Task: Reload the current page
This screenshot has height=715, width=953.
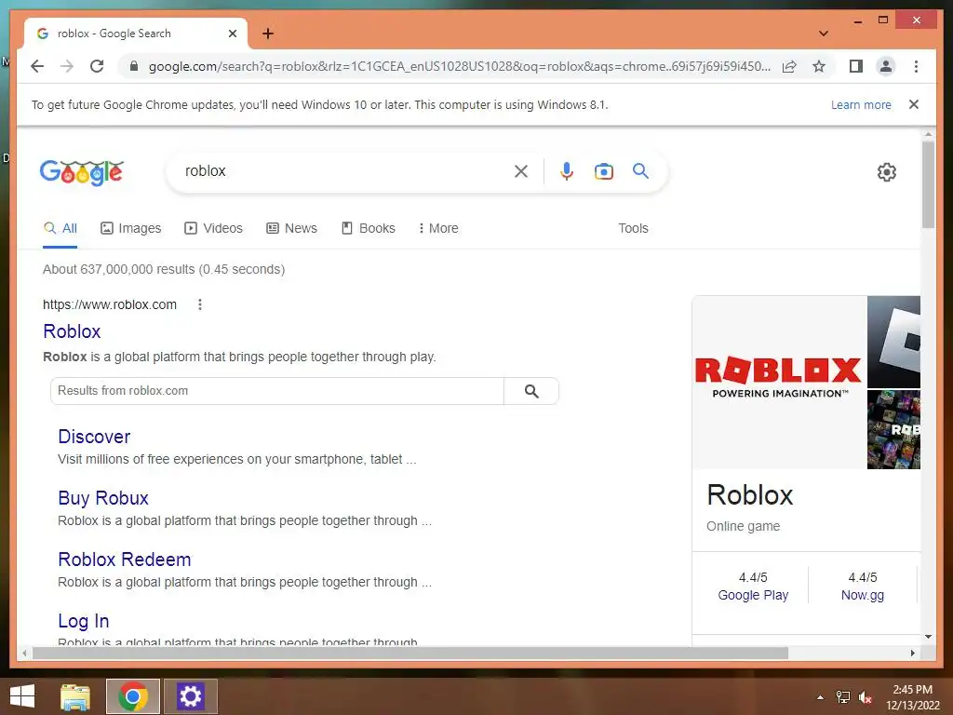Action: [97, 66]
